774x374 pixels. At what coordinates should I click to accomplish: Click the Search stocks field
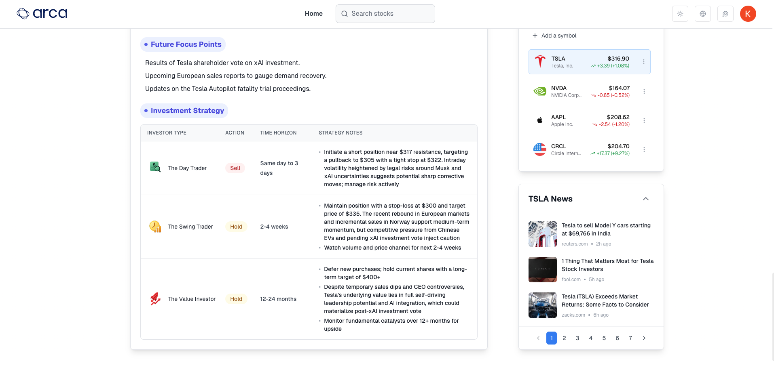pyautogui.click(x=385, y=14)
